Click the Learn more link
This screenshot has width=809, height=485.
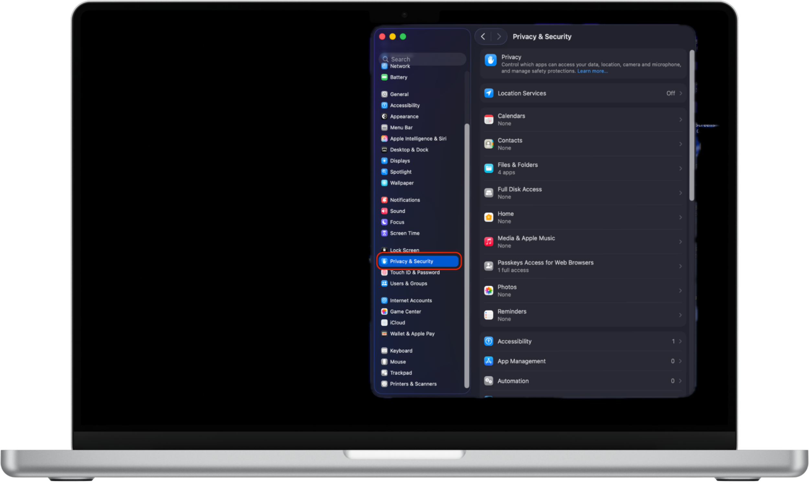[592, 71]
